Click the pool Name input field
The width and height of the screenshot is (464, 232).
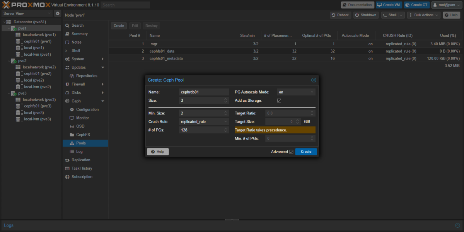[x=204, y=92]
